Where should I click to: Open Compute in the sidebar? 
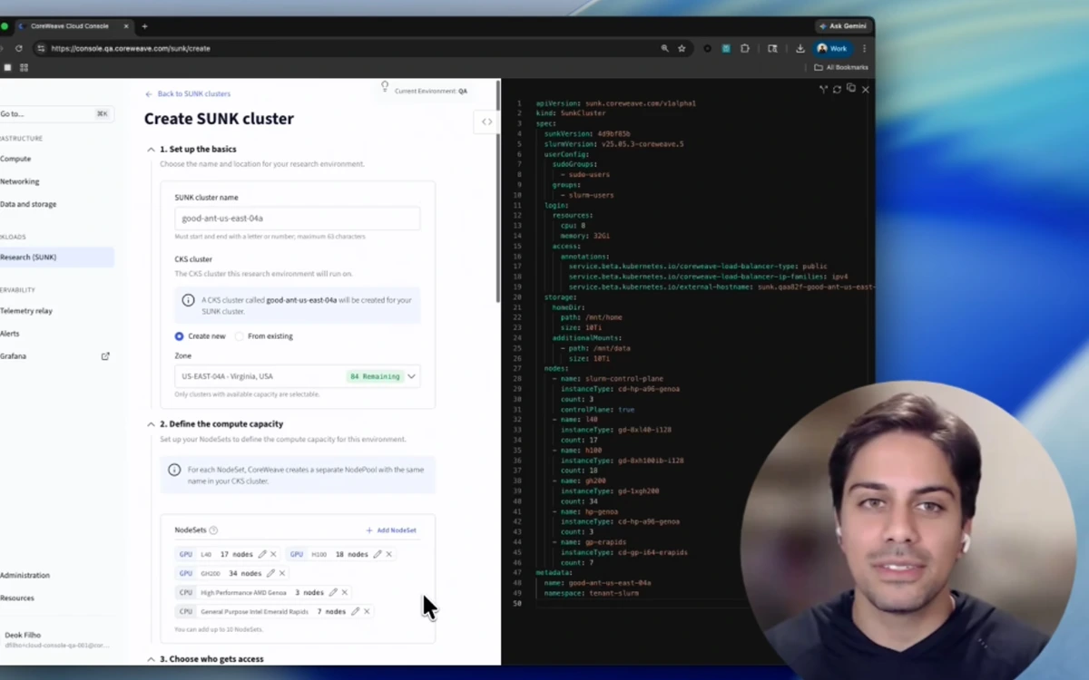(15, 159)
